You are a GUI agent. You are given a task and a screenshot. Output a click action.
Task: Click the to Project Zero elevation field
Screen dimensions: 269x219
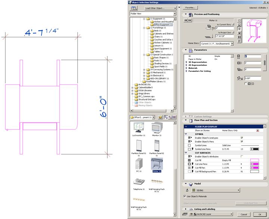pos(225,36)
